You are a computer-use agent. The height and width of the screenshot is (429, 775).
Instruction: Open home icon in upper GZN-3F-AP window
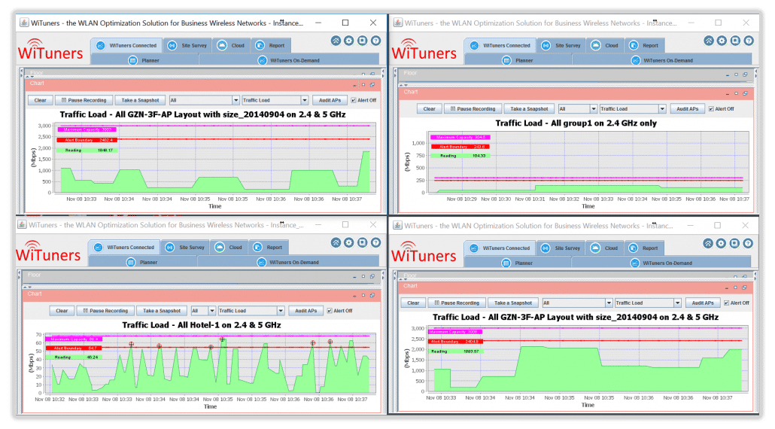[336, 41]
